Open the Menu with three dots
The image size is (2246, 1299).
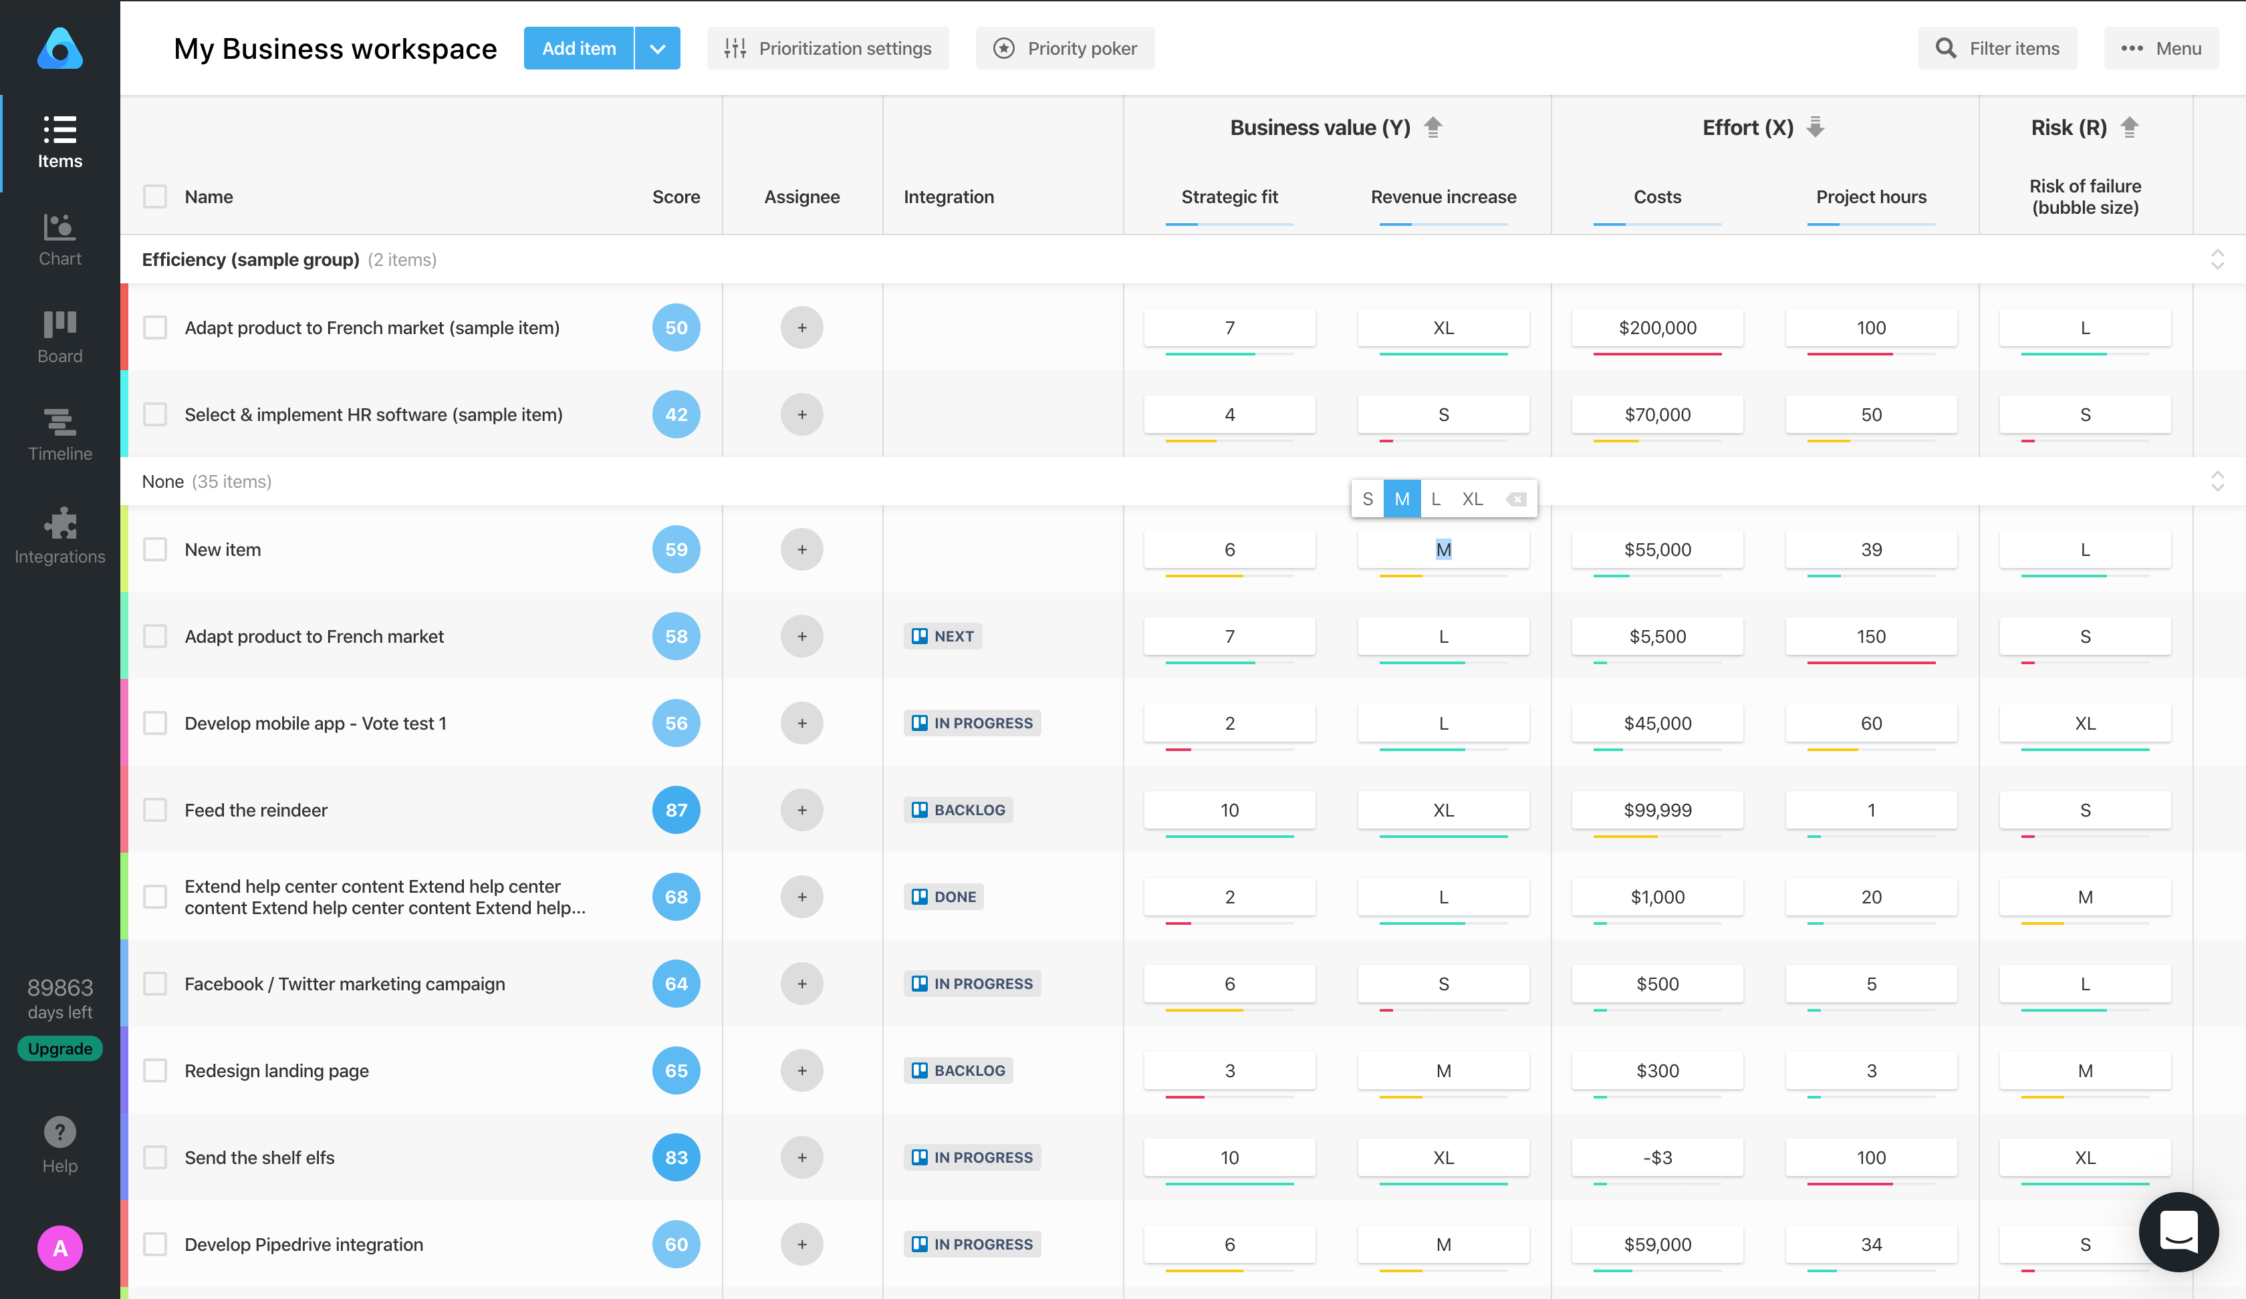tap(2160, 48)
